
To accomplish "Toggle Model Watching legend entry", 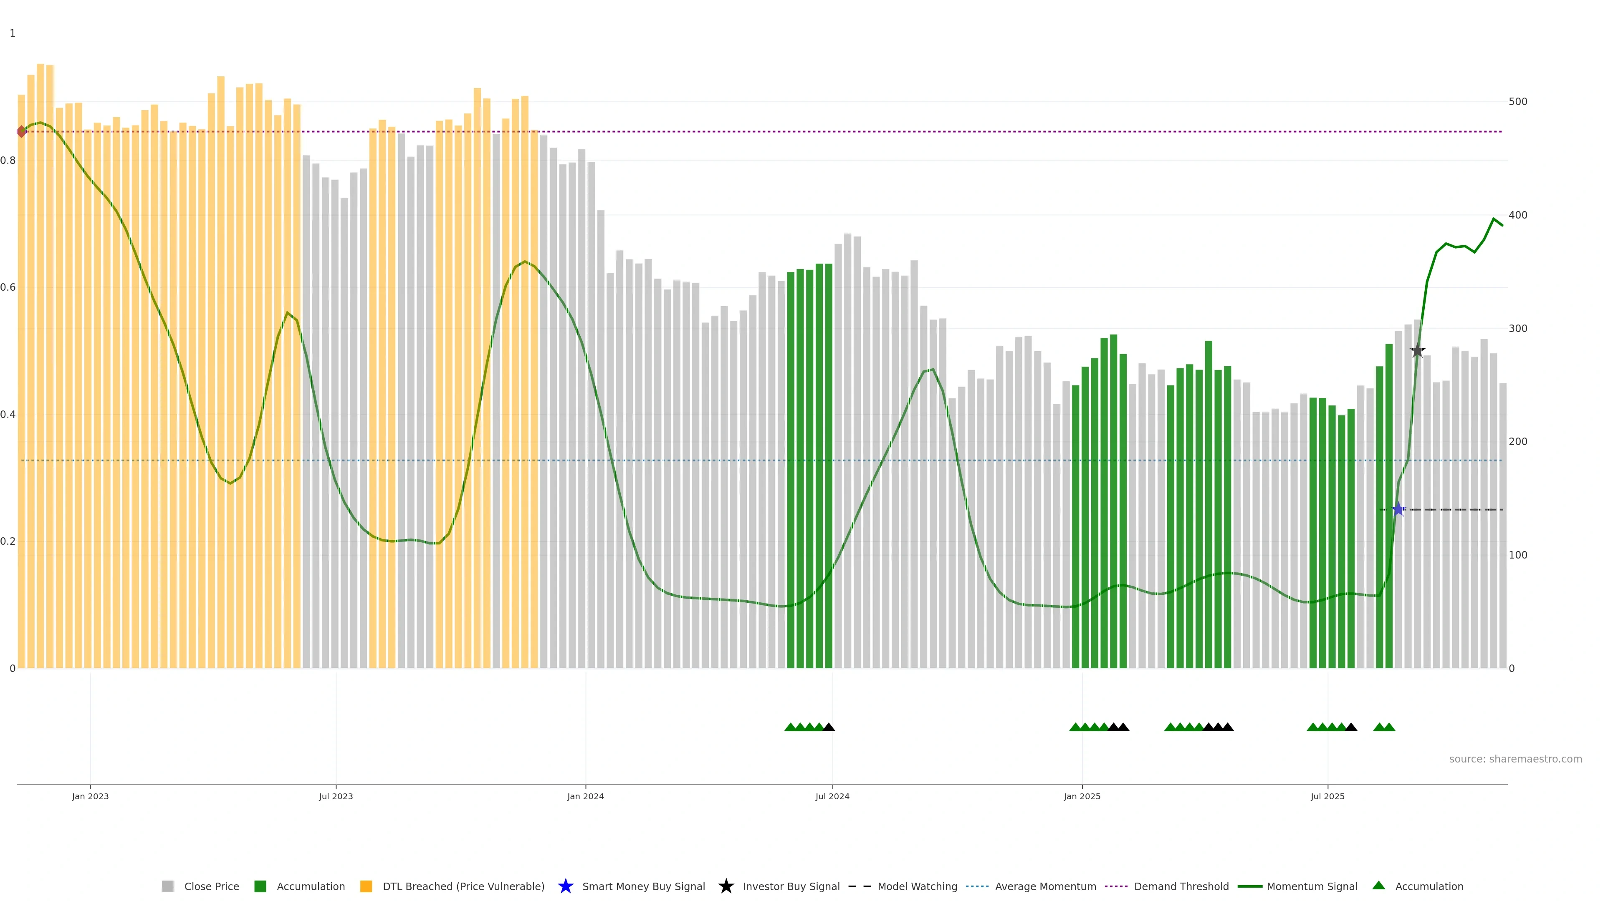I will pyautogui.click(x=917, y=887).
